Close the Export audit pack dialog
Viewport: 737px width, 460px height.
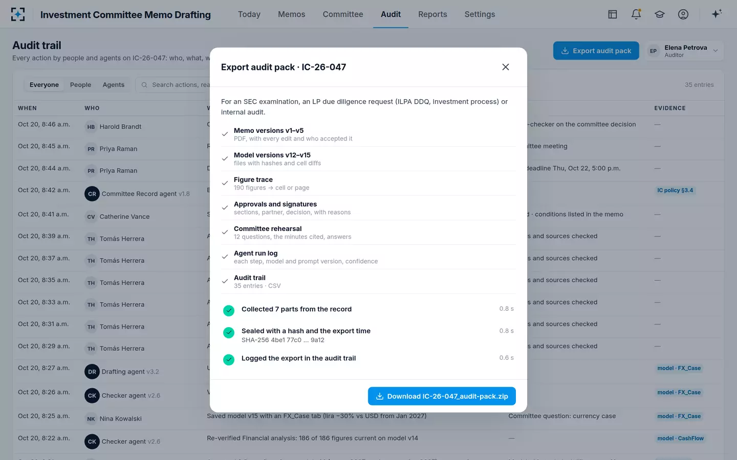[506, 67]
